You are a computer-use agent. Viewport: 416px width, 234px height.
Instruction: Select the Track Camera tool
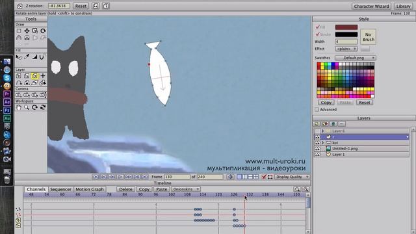coord(19,95)
